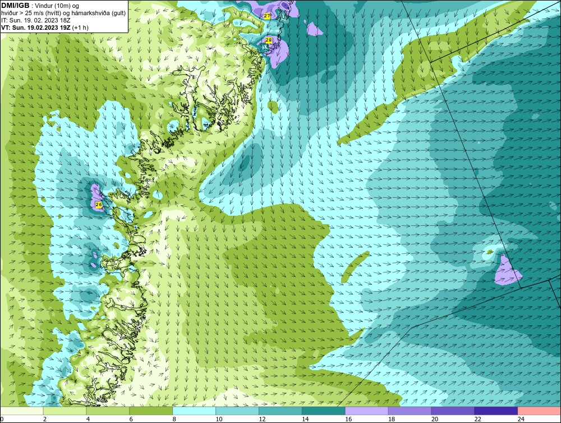Screen dimensions: 561x423
Task: Click the light green 2–4 legend swatch
Action: coord(65,411)
